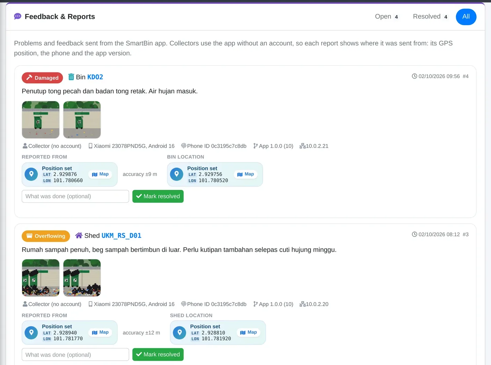Open Map for latitude 2.928810 shed location
Viewport: 491px width, 365px height.
[x=249, y=332]
